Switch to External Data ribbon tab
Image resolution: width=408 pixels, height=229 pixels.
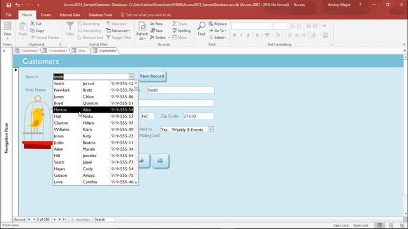click(69, 15)
